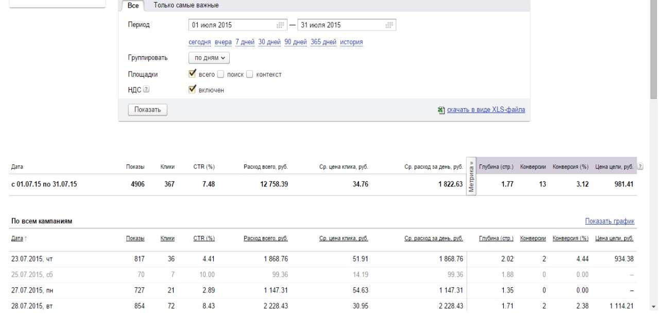This screenshot has height=326, width=664.
Task: Uncheck the НДС 'включен' checkbox
Action: click(x=193, y=89)
